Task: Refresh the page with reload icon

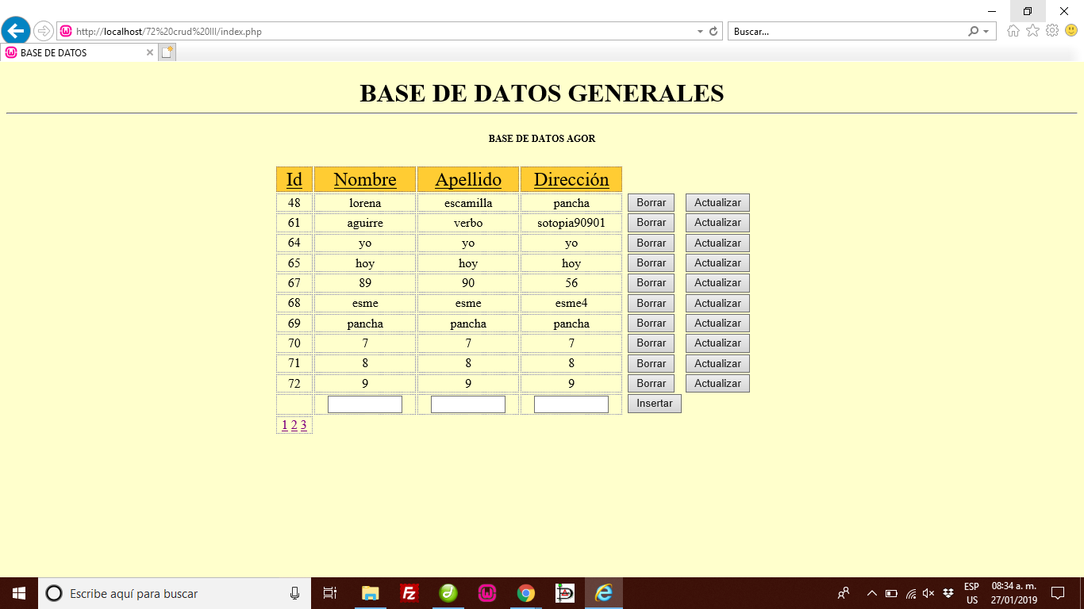Action: tap(713, 32)
